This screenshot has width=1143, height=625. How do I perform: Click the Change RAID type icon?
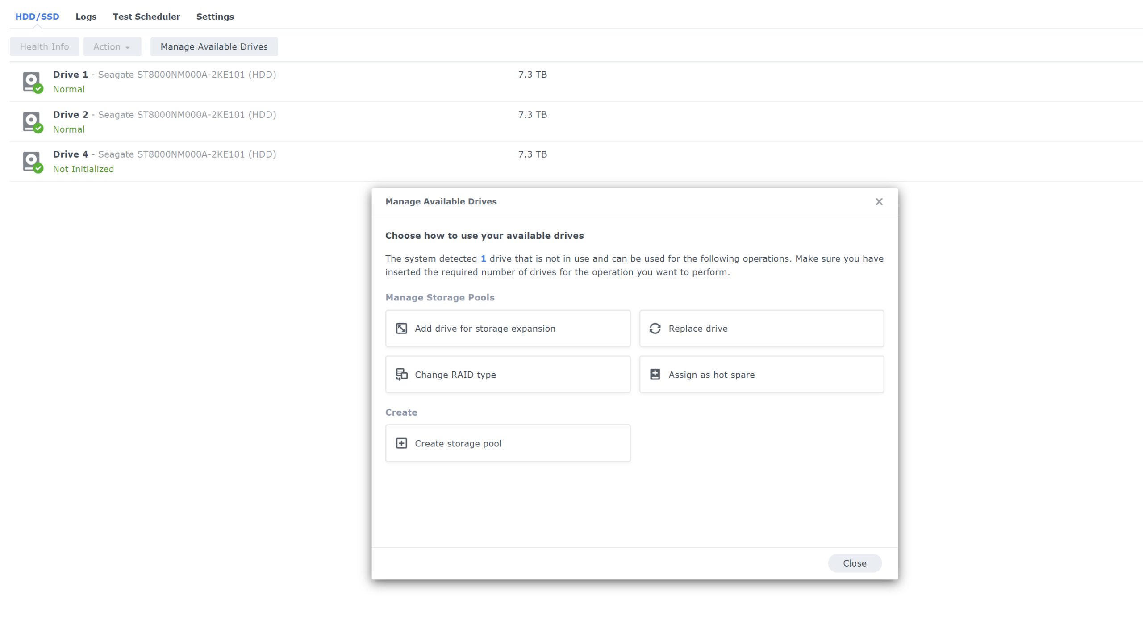pyautogui.click(x=401, y=375)
